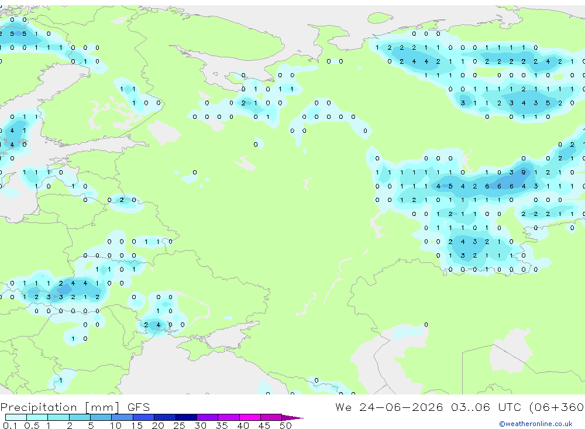Pick the palest legend swatch for 0.1–0.5 mm
Viewport: 585px width, 429px height.
tap(16, 417)
